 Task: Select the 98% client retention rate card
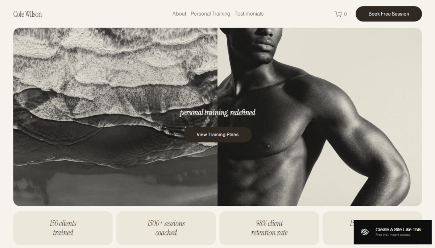(x=269, y=228)
